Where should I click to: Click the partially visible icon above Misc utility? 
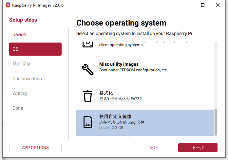pyautogui.click(x=87, y=44)
